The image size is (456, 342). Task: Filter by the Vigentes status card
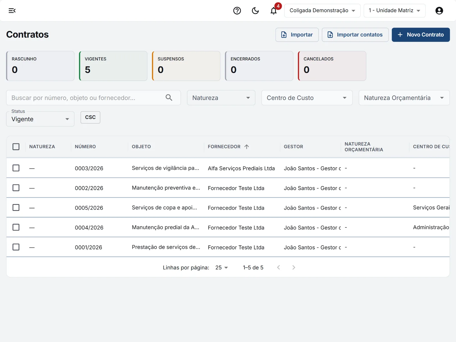coord(113,66)
